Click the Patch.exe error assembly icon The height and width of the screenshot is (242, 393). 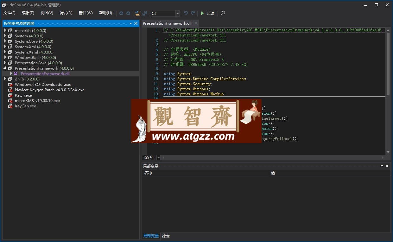(10, 95)
